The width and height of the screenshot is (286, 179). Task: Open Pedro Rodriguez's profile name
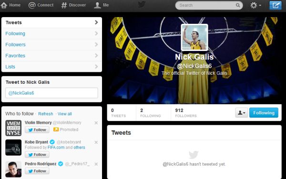pyautogui.click(x=41, y=164)
